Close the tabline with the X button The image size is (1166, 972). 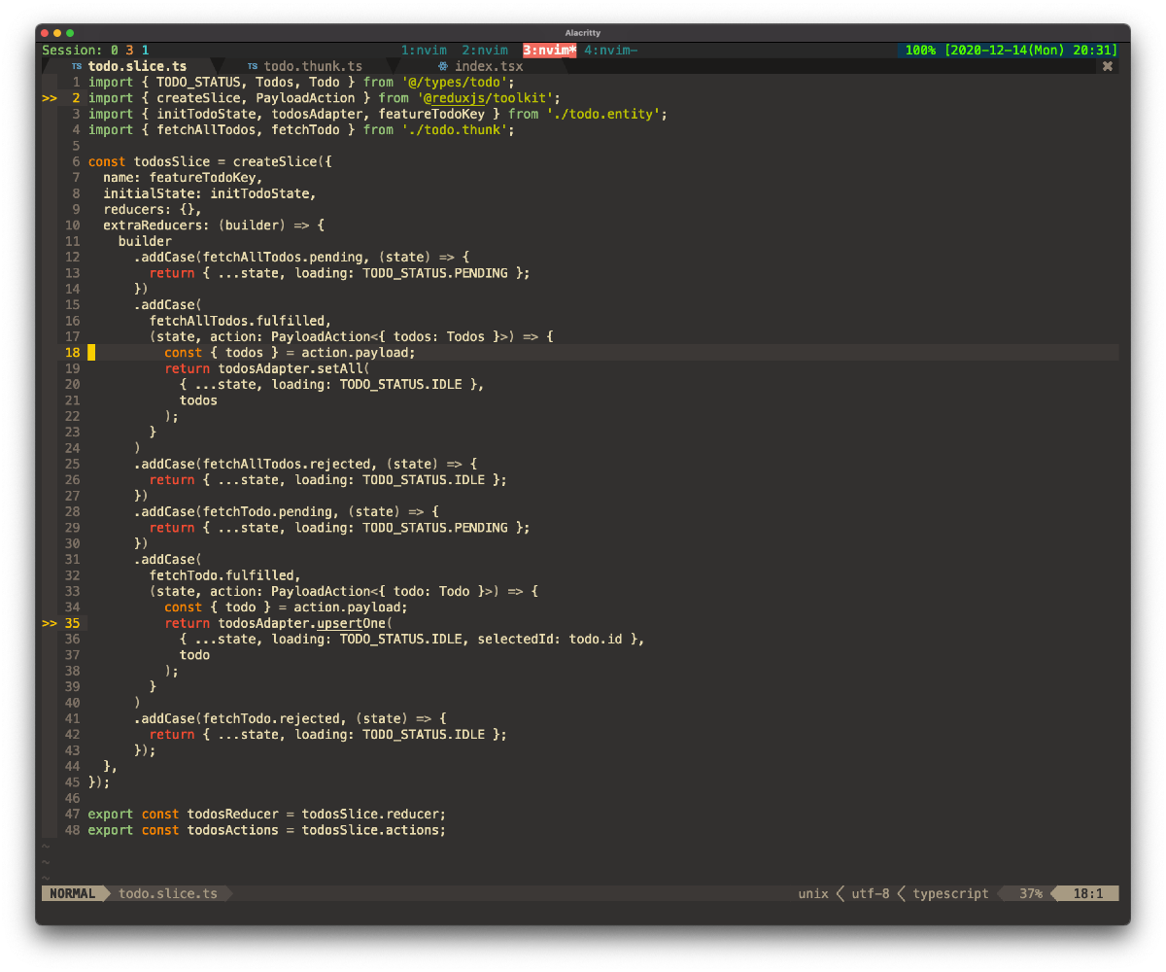[1107, 66]
